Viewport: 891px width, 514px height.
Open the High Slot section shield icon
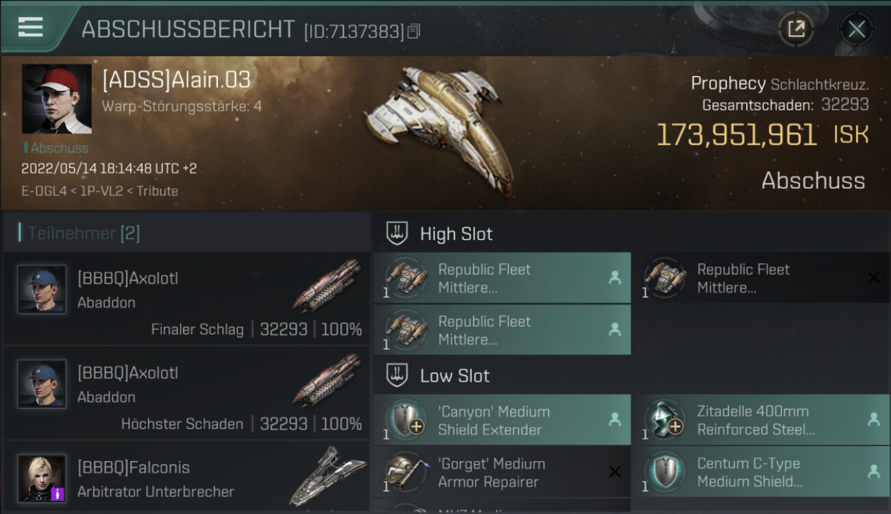click(397, 234)
